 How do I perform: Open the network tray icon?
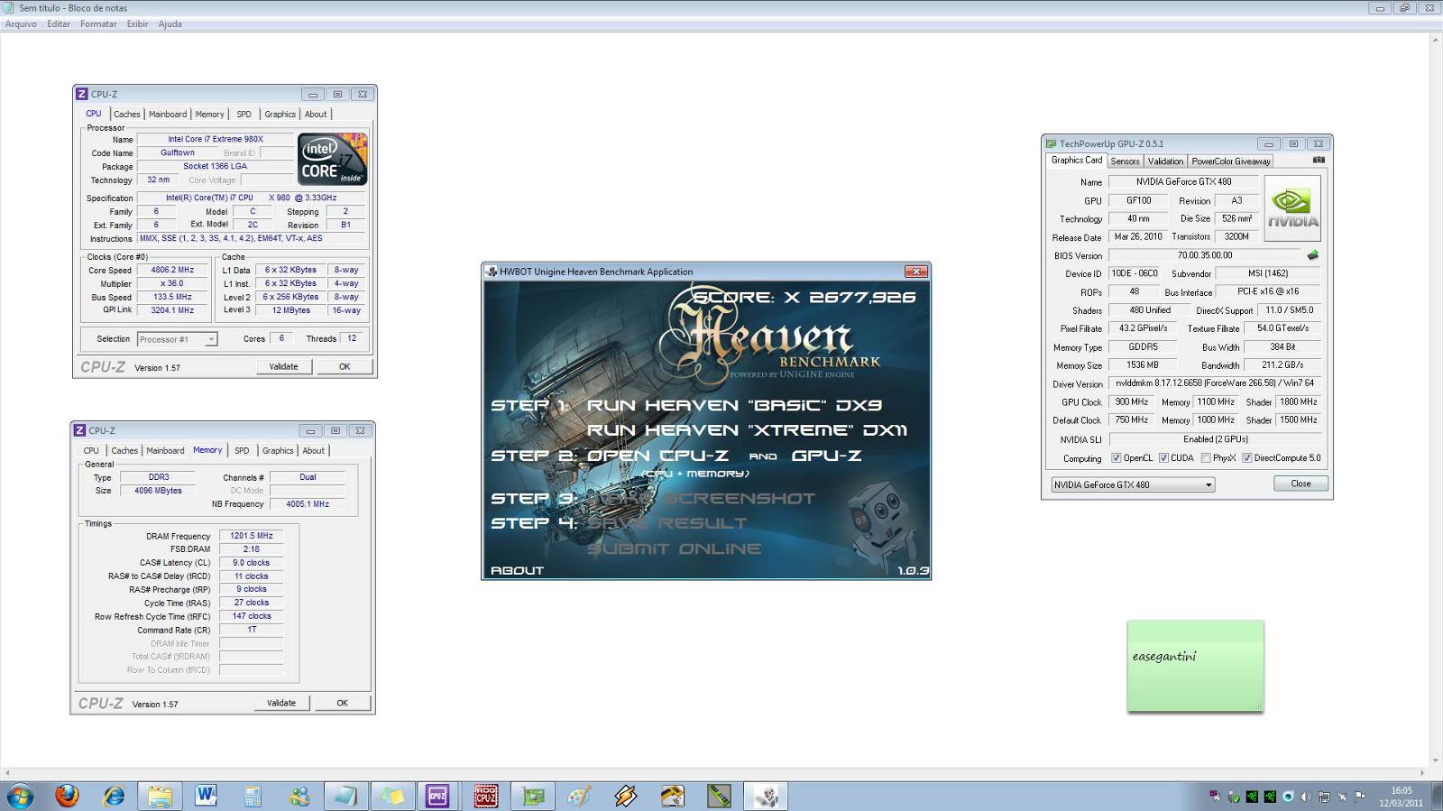(1323, 797)
